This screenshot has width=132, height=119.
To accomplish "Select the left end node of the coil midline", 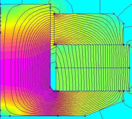I will pyautogui.click(x=56, y=68).
